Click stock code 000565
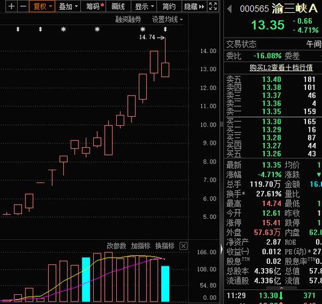 click(x=254, y=9)
